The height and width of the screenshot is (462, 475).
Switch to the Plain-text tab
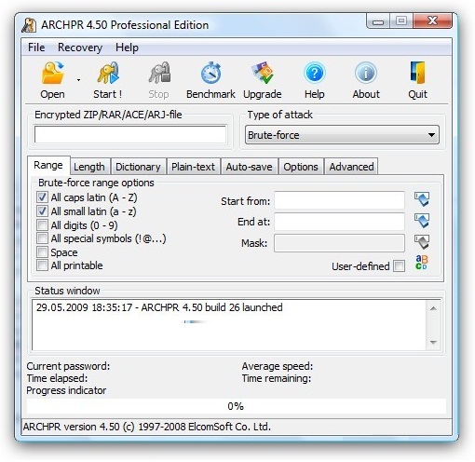pyautogui.click(x=193, y=167)
